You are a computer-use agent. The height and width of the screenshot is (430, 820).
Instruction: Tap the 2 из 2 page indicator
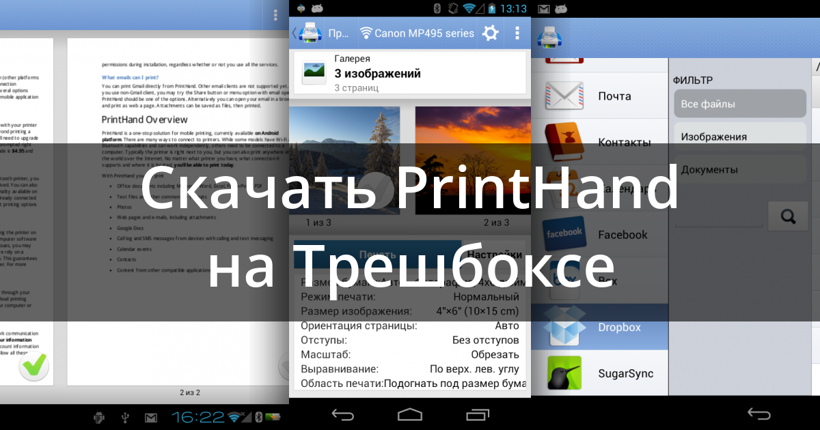click(x=189, y=392)
